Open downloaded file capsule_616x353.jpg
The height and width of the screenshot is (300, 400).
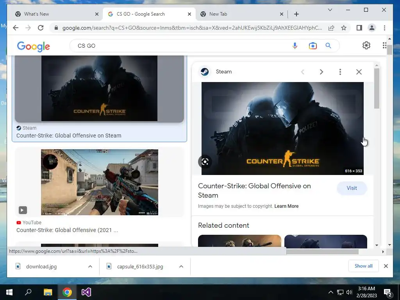pyautogui.click(x=140, y=266)
